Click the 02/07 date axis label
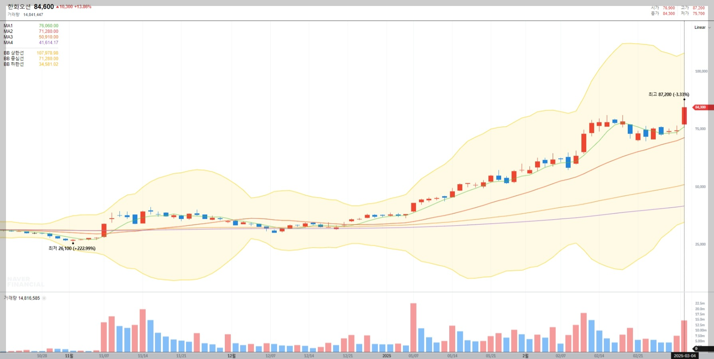 (x=560, y=356)
